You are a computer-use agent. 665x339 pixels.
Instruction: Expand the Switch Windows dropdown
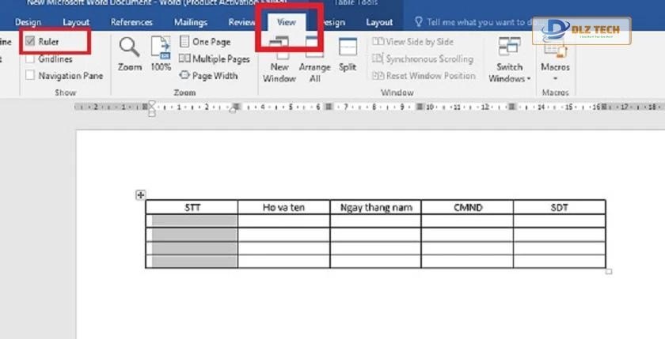[x=509, y=59]
